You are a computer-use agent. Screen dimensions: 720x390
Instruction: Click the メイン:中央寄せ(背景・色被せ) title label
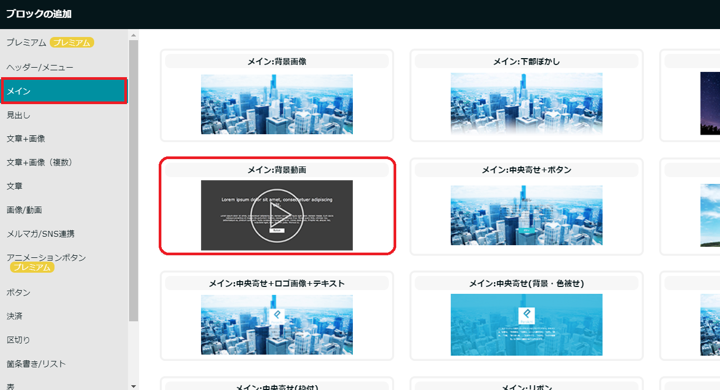[526, 284]
